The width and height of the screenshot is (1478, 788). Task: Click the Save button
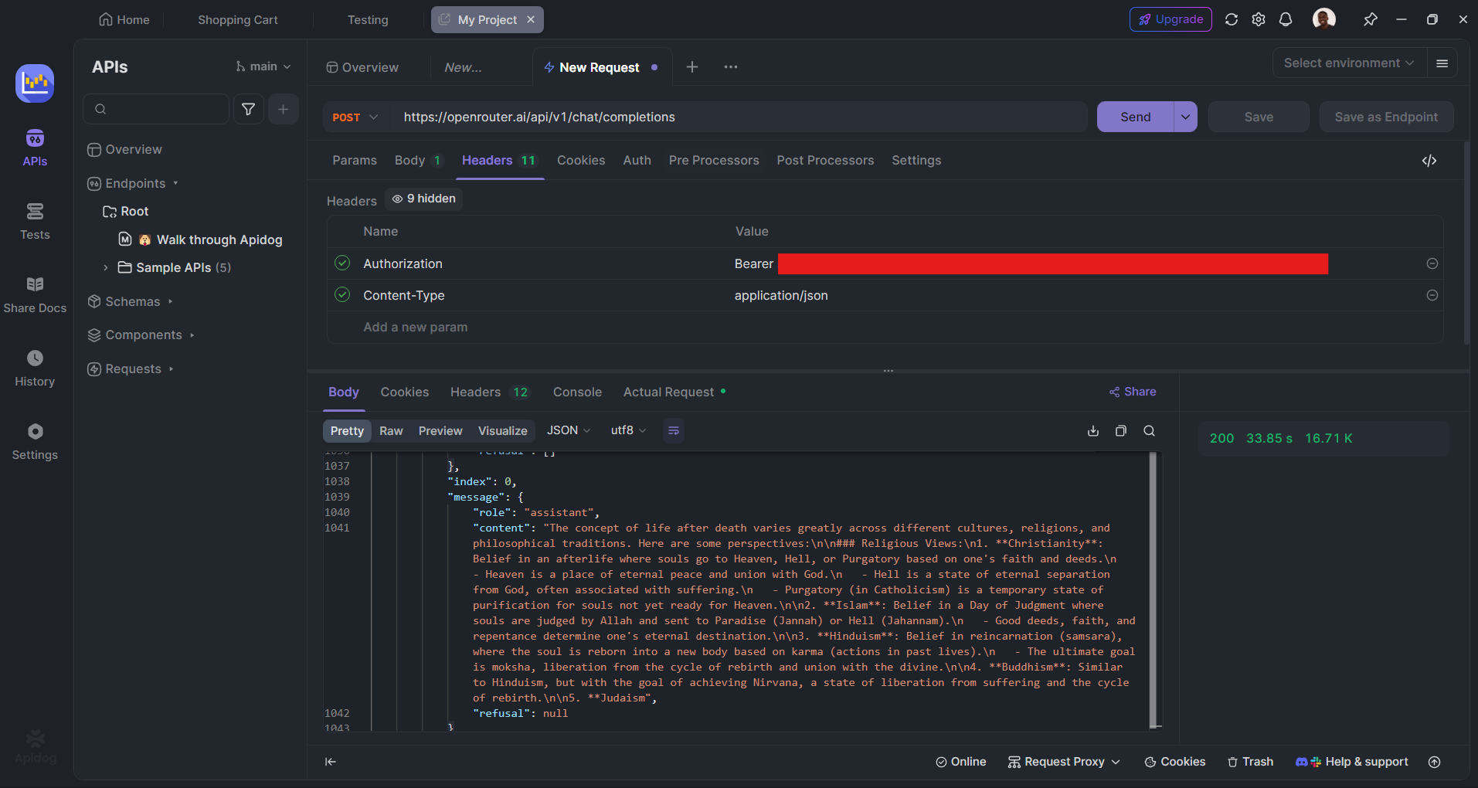pos(1259,117)
